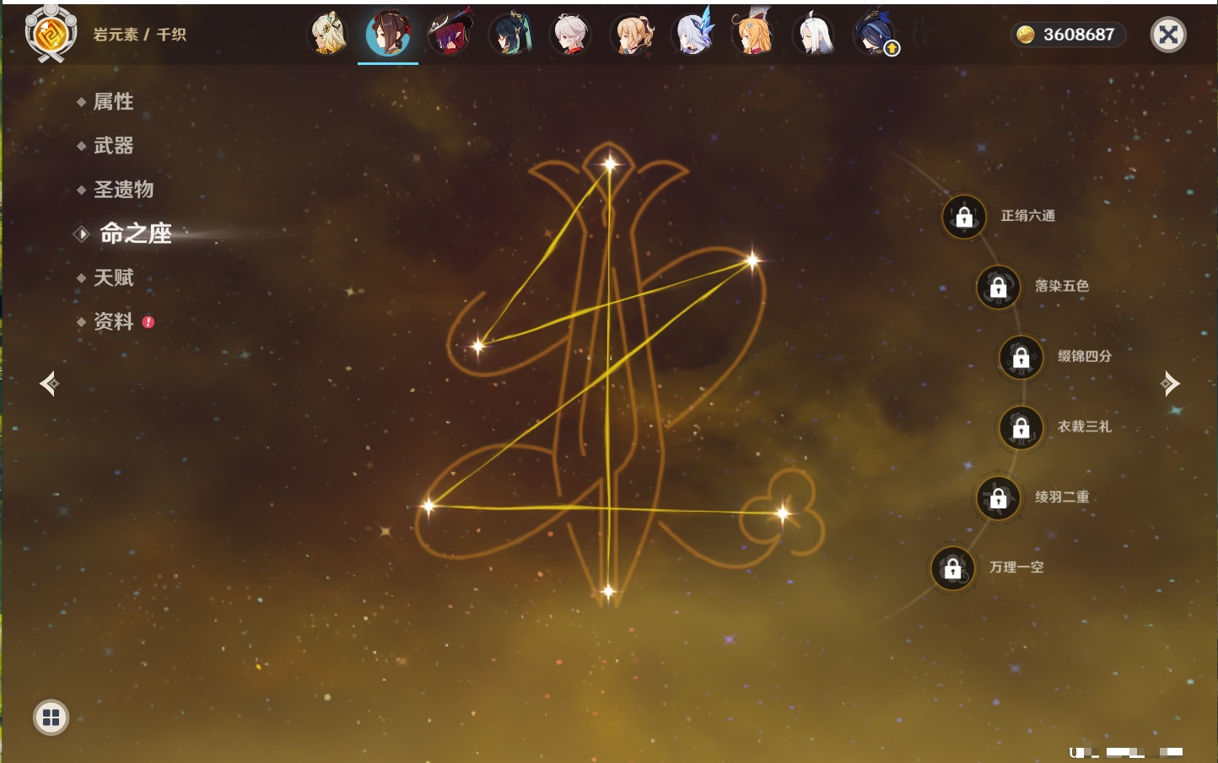The width and height of the screenshot is (1218, 763).
Task: Switch to next character with right arrow
Action: pos(1170,384)
